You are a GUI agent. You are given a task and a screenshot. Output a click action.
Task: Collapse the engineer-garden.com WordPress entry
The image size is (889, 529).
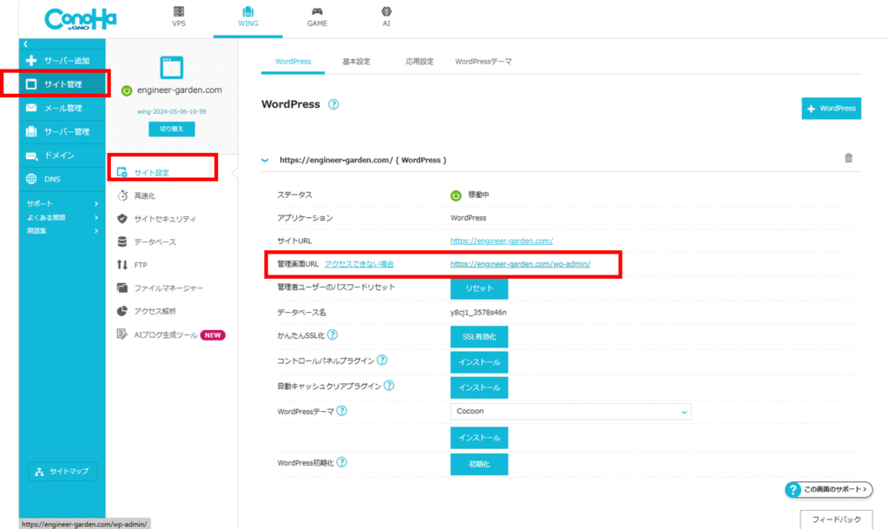(265, 161)
